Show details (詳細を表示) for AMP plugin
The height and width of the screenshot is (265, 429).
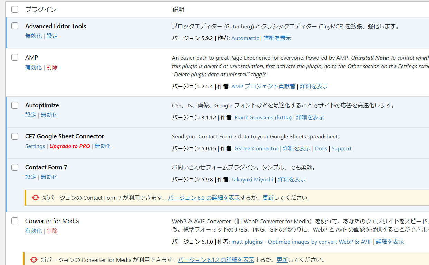click(314, 86)
